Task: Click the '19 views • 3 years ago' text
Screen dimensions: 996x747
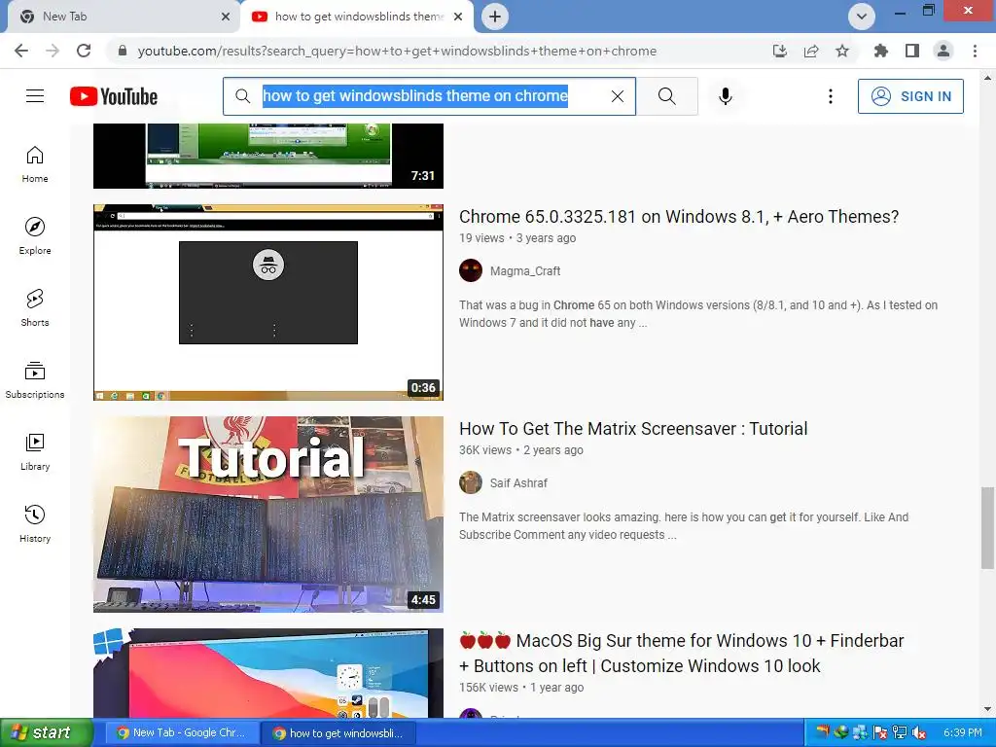Action: (x=517, y=238)
